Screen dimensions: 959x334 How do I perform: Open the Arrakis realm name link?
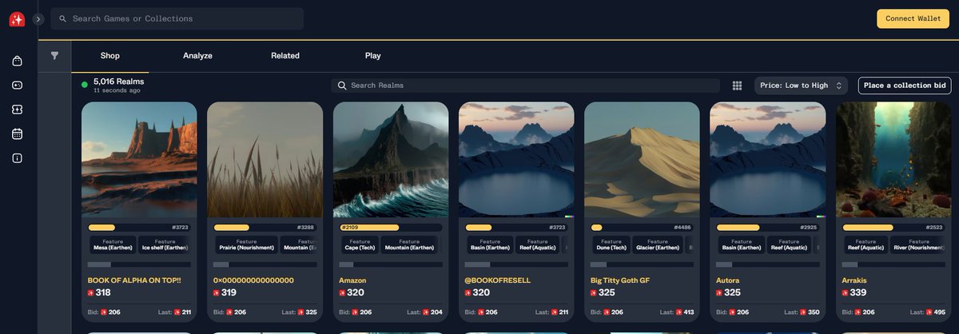click(854, 280)
